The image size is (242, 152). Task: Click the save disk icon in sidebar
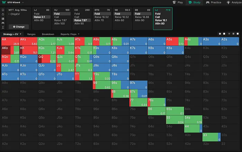[3, 19]
